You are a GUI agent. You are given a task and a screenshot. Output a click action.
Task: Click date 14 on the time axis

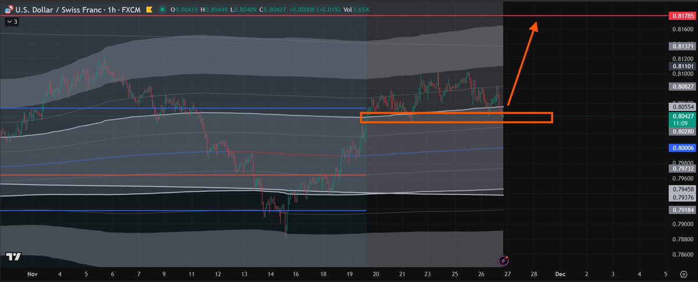(x=270, y=273)
